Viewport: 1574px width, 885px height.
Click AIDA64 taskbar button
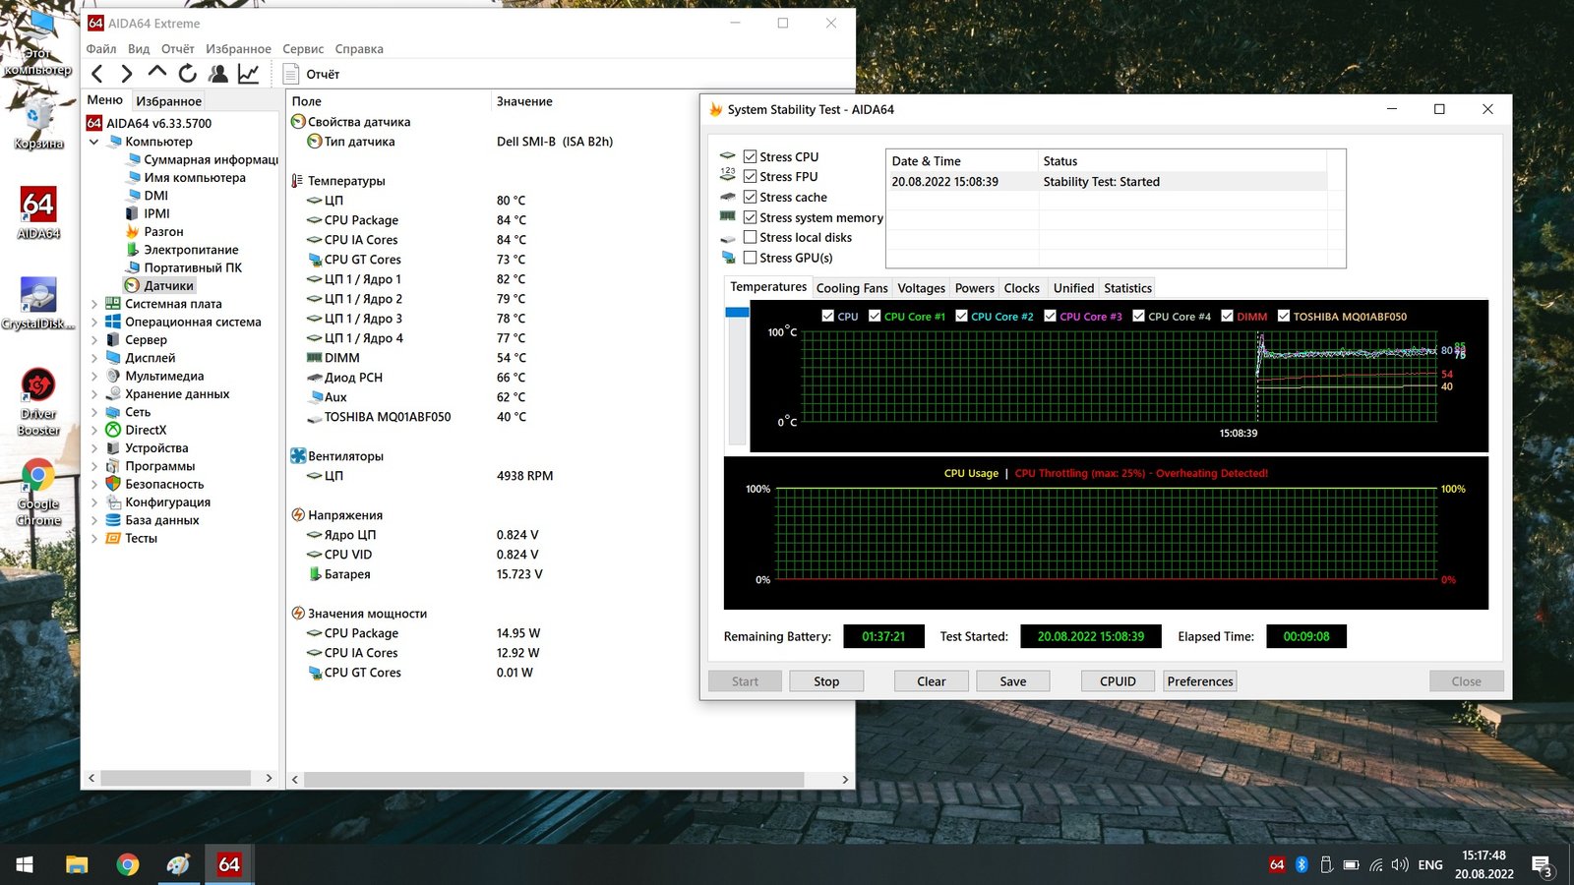[x=229, y=864]
